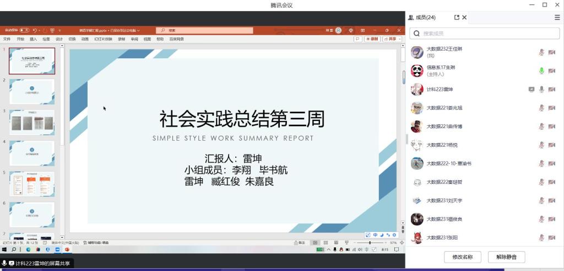
Task: Click the 修改名称 button
Action: pos(462,257)
